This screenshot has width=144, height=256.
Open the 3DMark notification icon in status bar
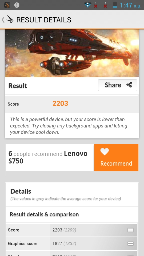(7, 5)
